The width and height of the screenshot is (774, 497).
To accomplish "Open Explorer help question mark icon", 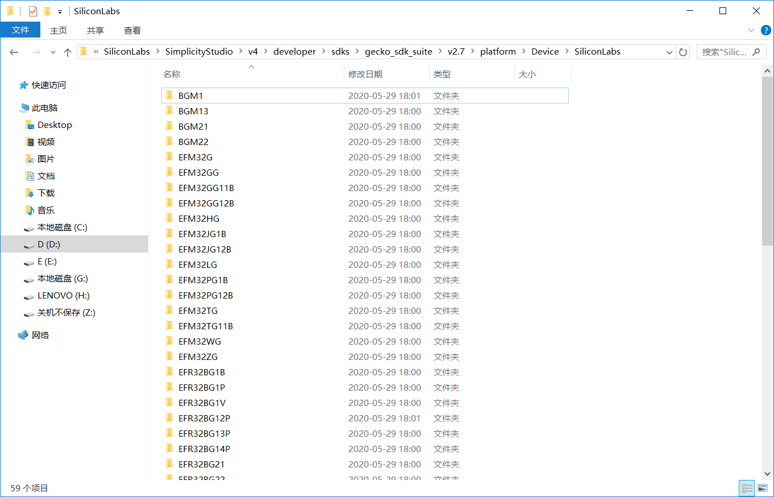I will click(x=765, y=30).
